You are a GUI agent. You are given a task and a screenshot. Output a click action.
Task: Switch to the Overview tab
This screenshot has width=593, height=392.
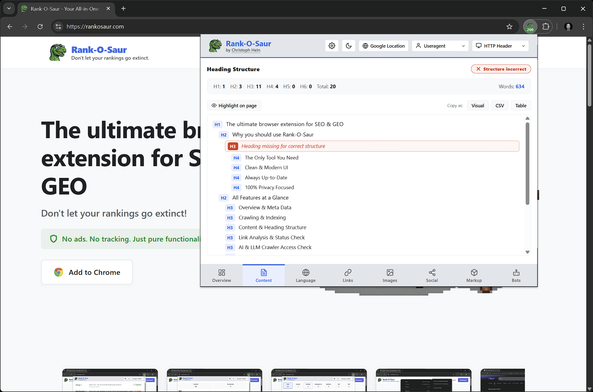[x=221, y=275]
